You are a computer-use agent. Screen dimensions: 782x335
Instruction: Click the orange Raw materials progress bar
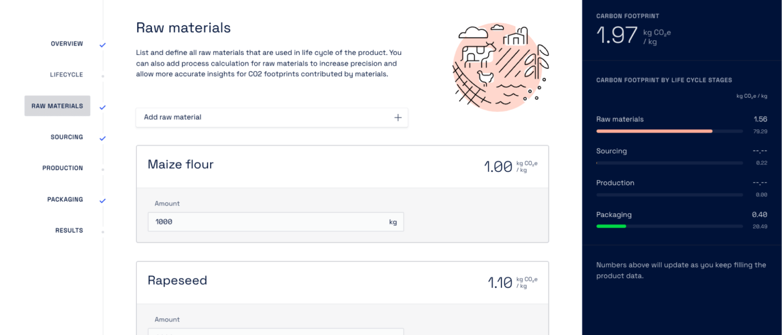654,131
